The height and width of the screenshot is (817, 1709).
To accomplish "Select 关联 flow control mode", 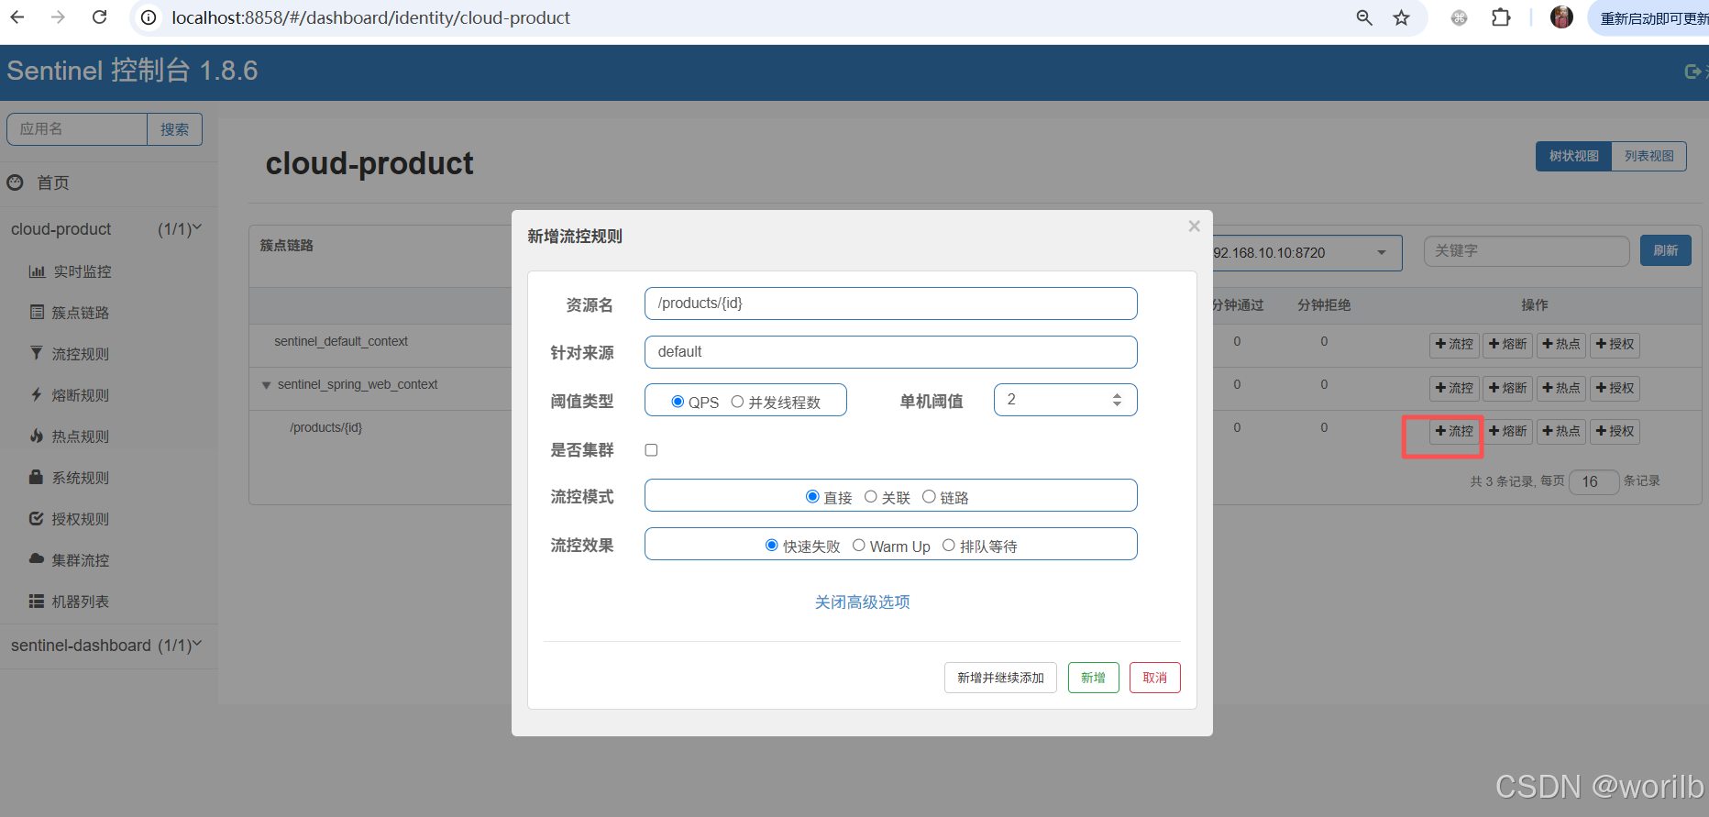I will click(871, 496).
